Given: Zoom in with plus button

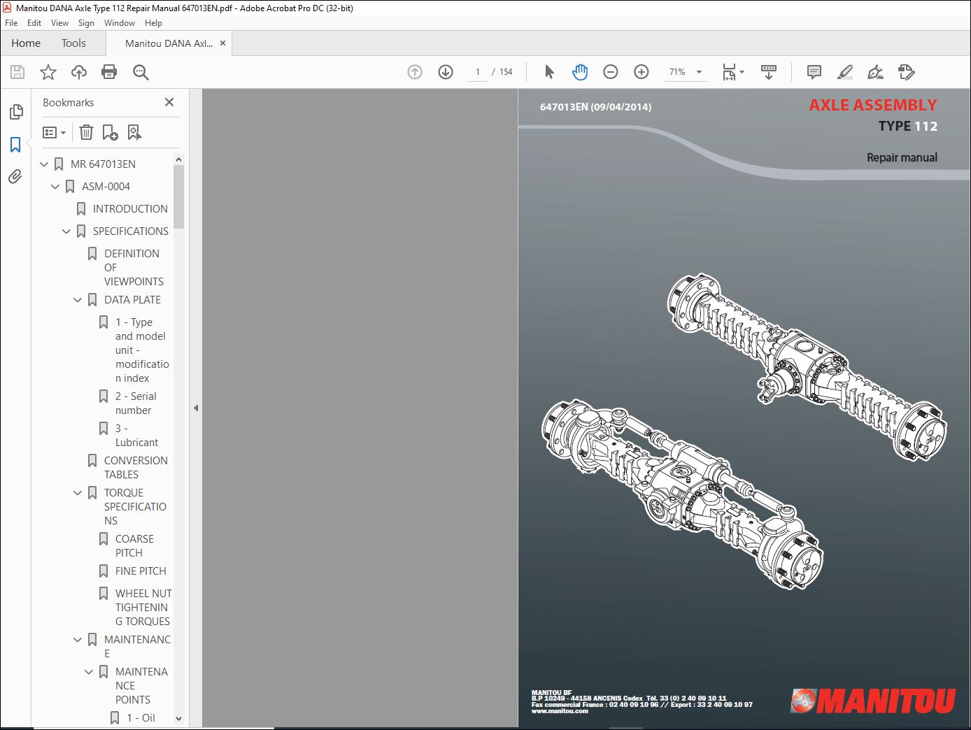Looking at the screenshot, I should (642, 72).
